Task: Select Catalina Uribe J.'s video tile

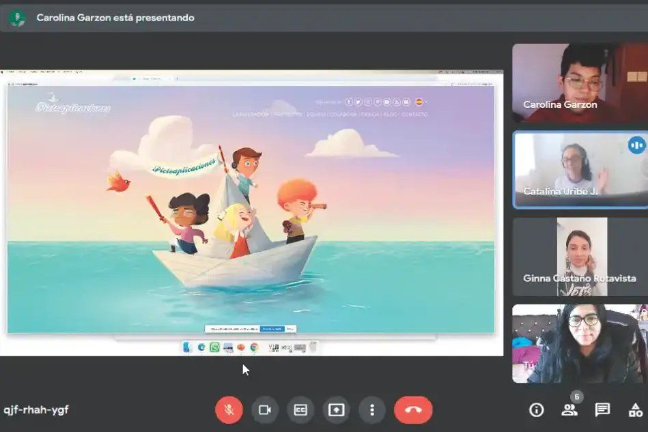Action: (580, 170)
